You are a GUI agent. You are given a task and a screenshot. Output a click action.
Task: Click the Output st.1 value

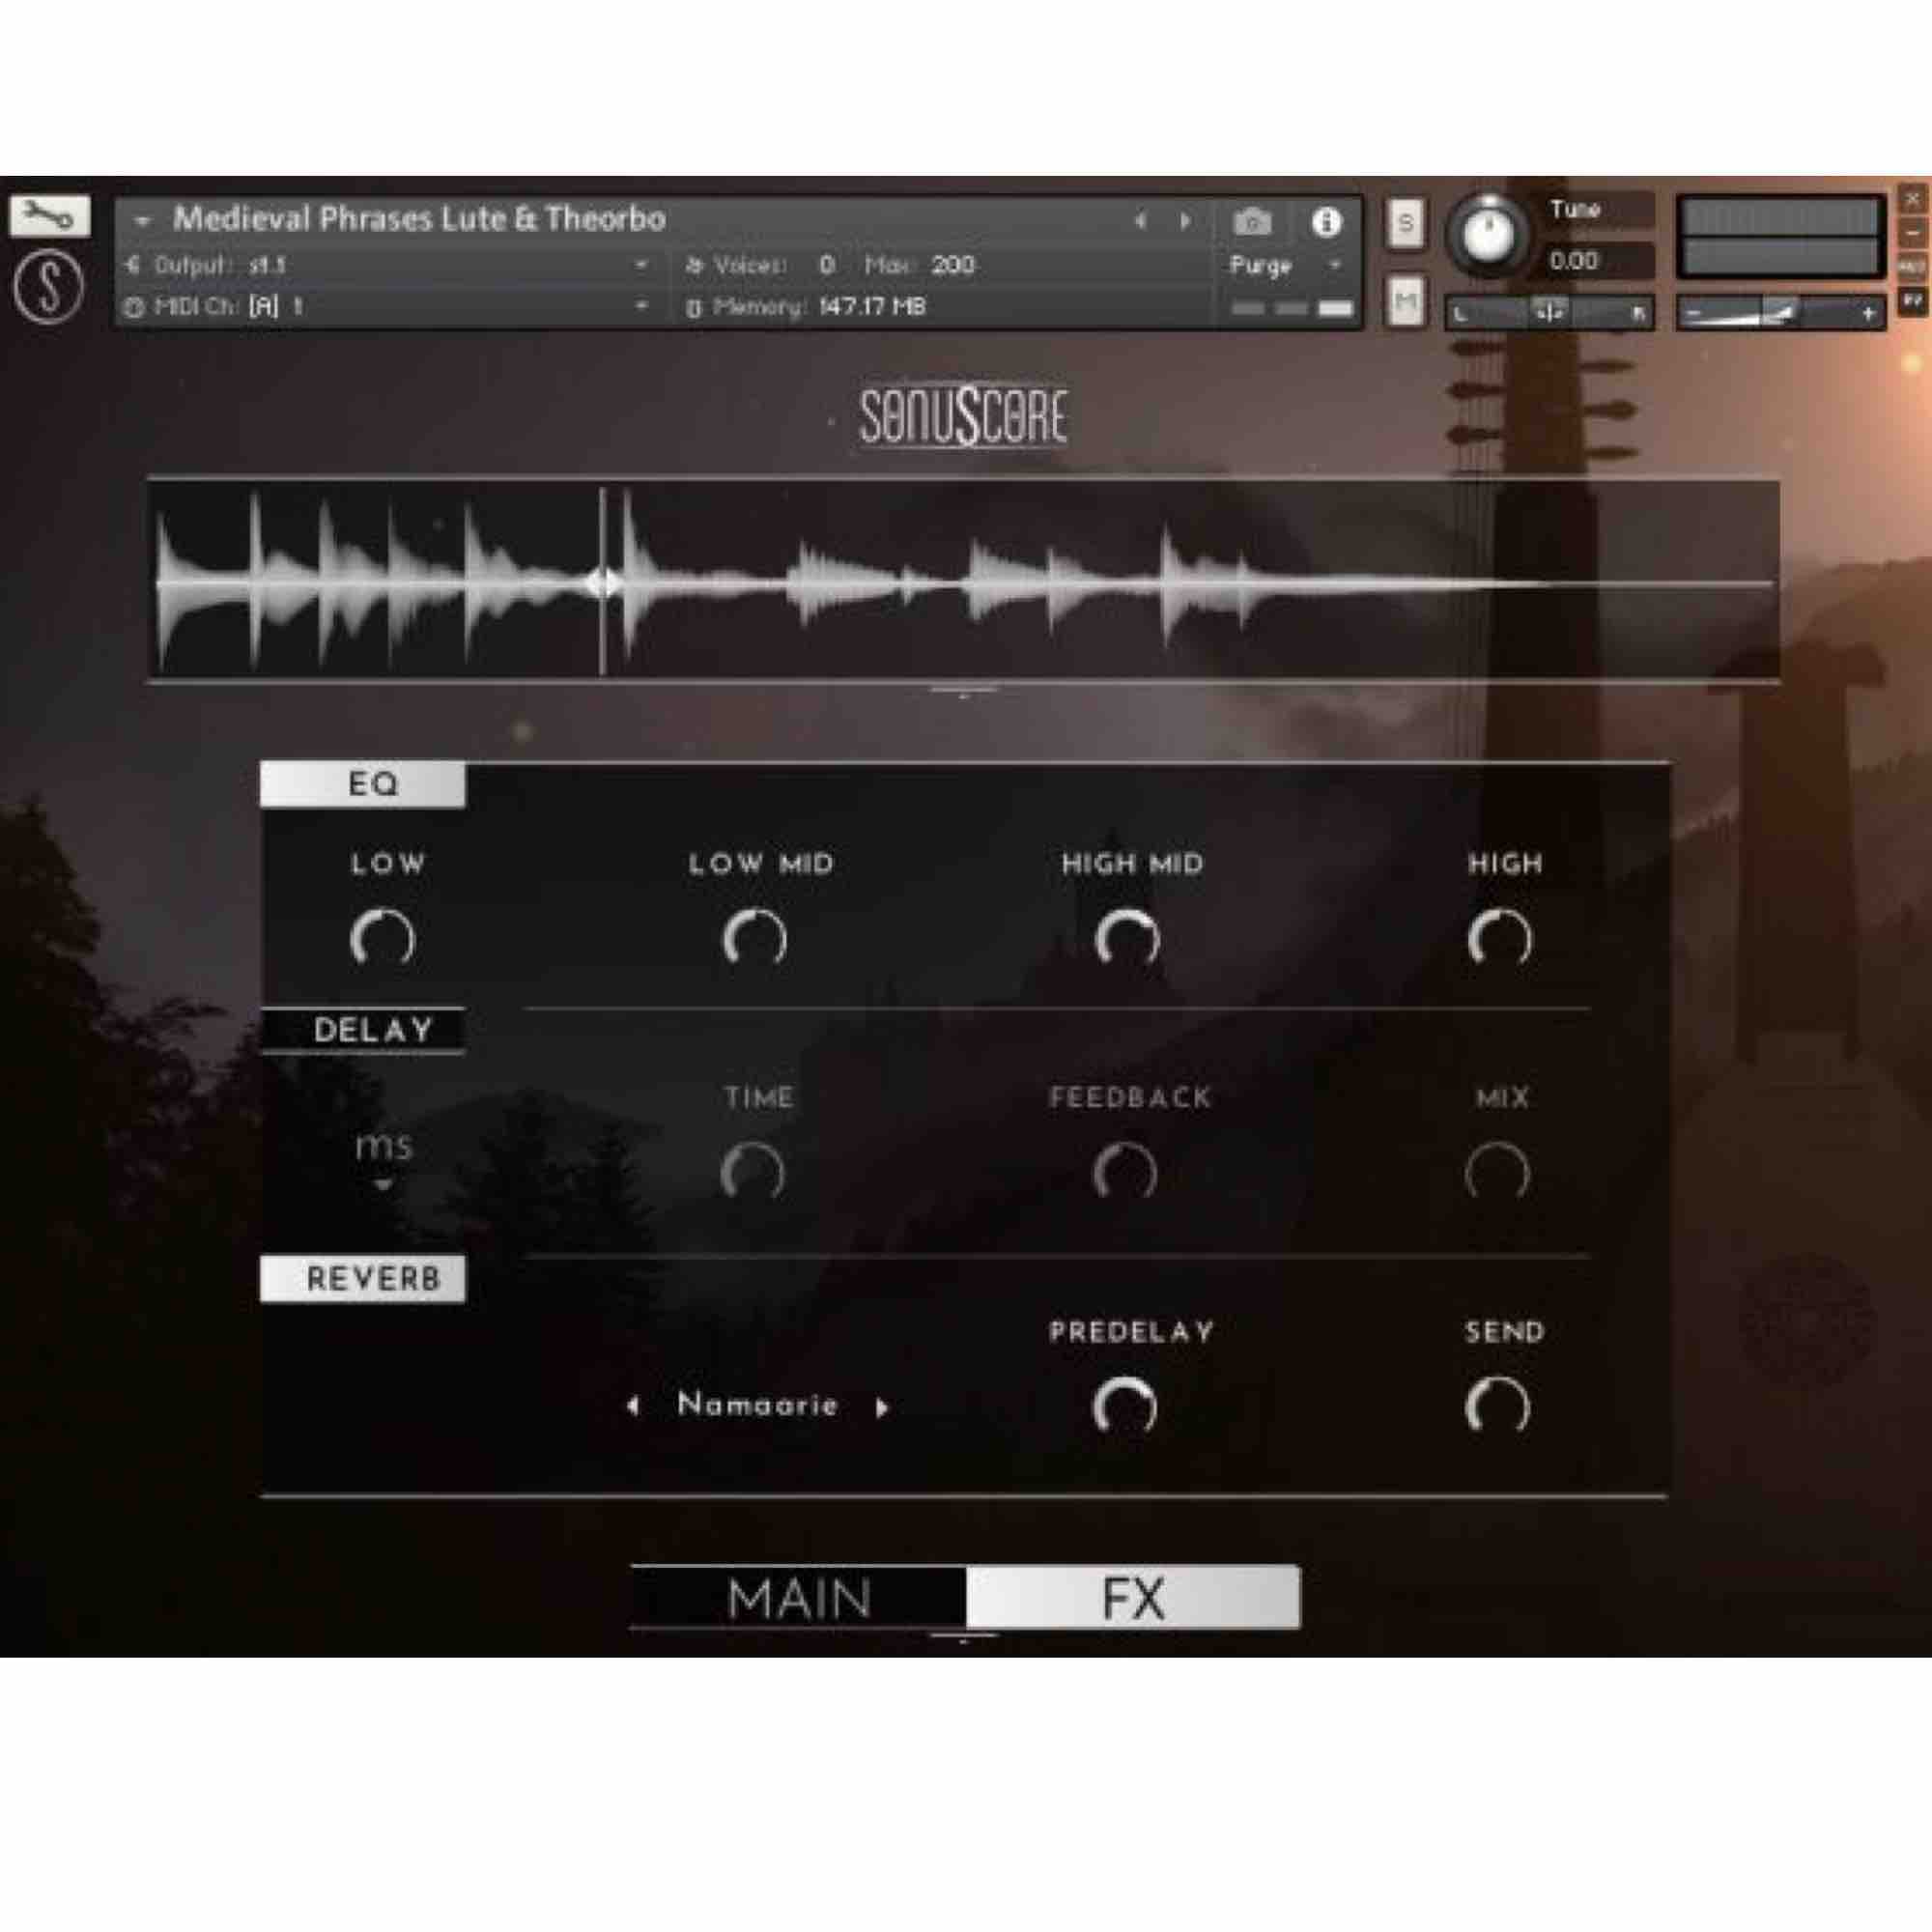coord(267,265)
